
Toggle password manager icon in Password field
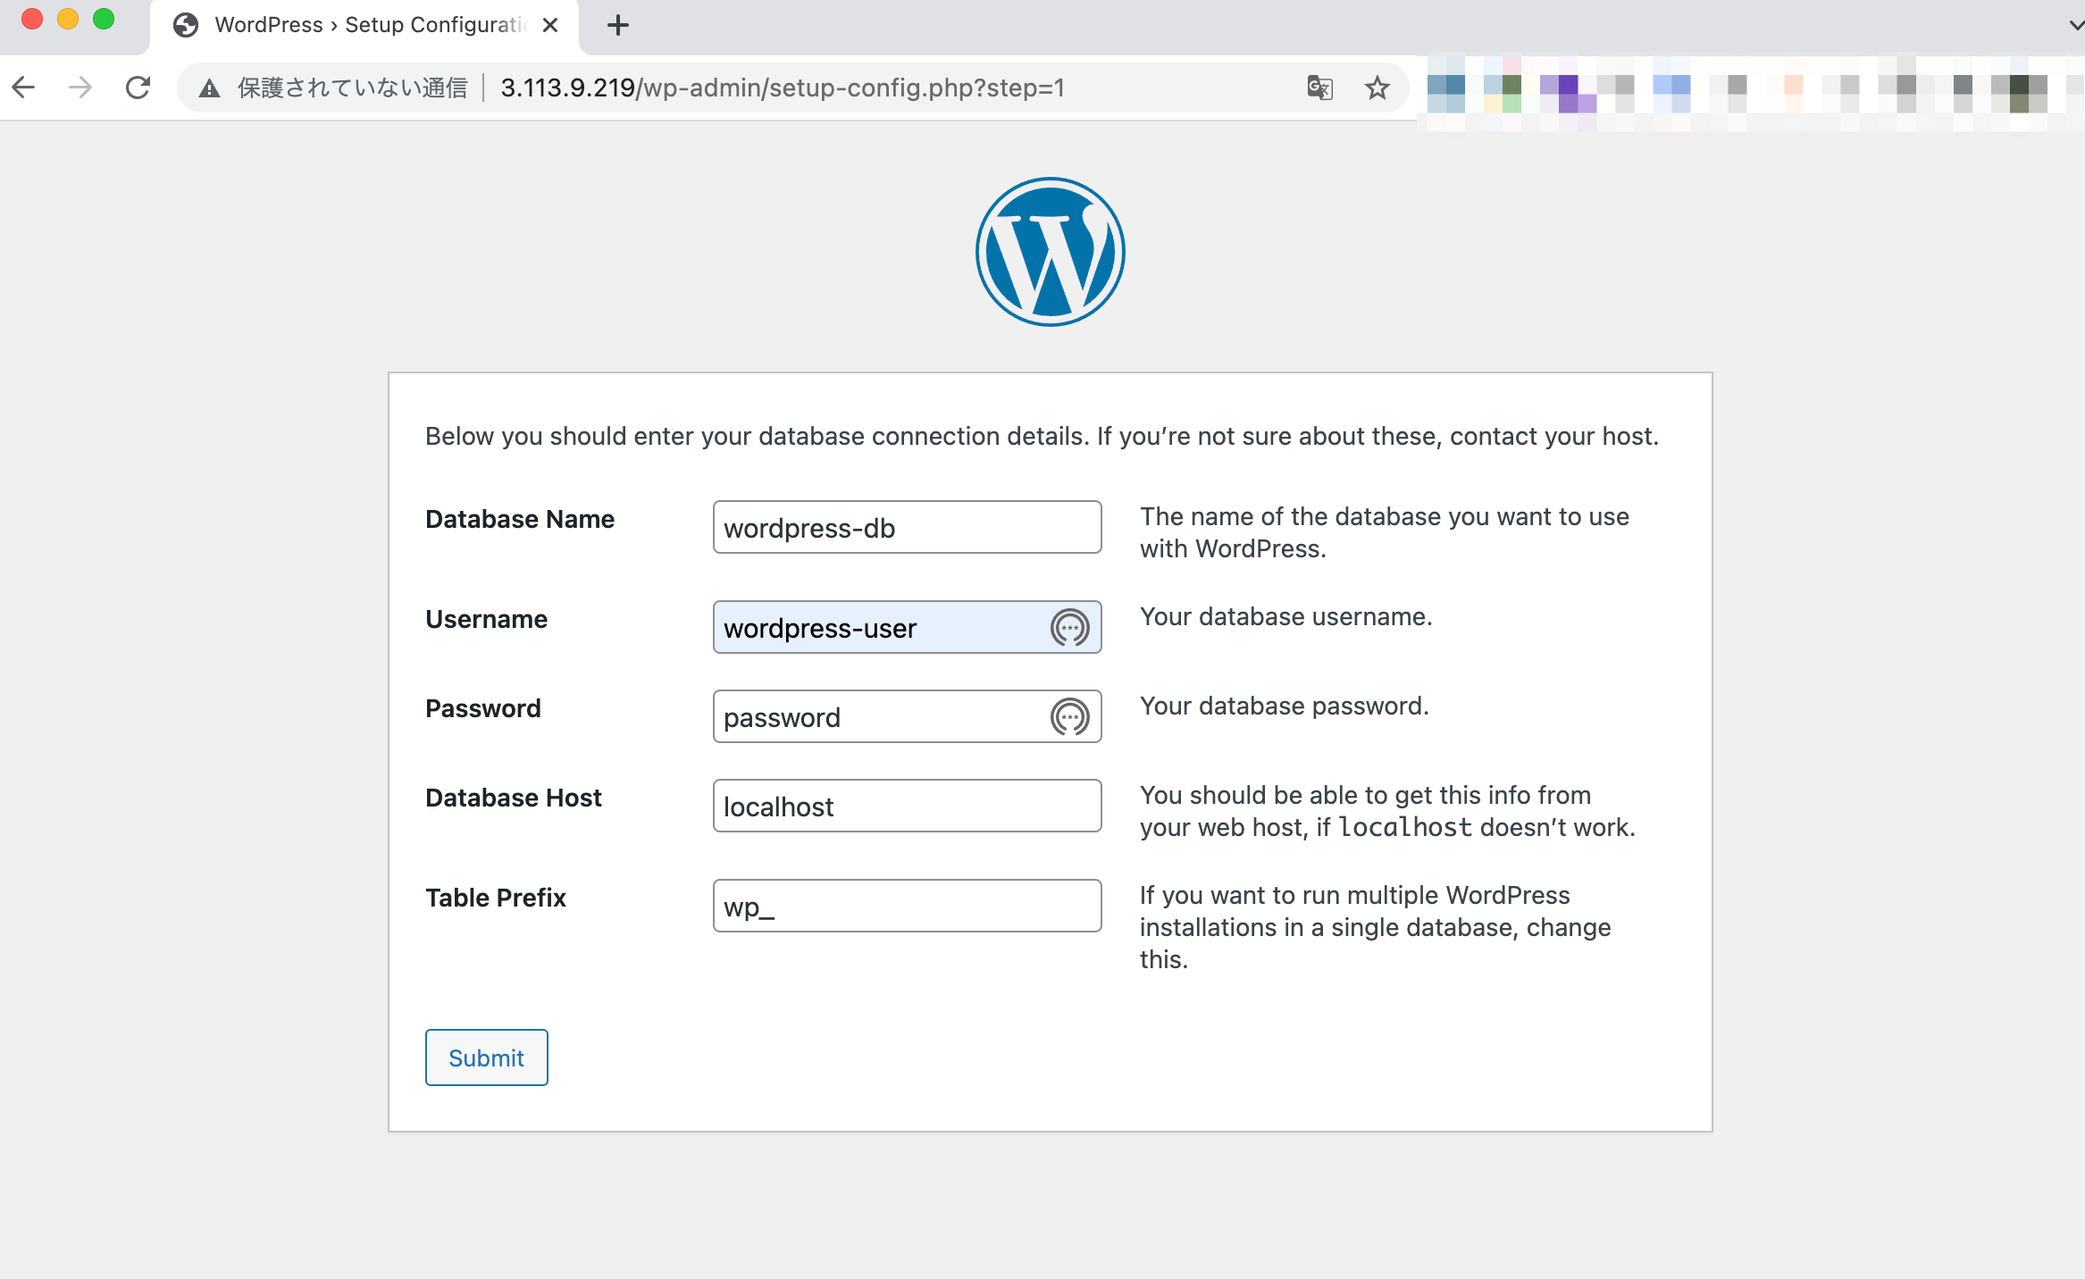click(x=1069, y=716)
